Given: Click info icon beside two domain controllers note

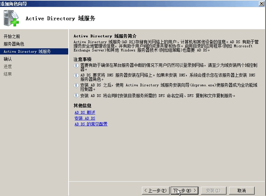Looking at the screenshot, I should [76, 65].
